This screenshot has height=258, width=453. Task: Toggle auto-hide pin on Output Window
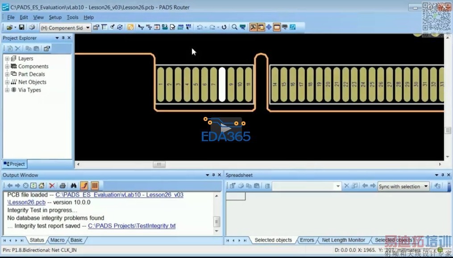(x=213, y=175)
